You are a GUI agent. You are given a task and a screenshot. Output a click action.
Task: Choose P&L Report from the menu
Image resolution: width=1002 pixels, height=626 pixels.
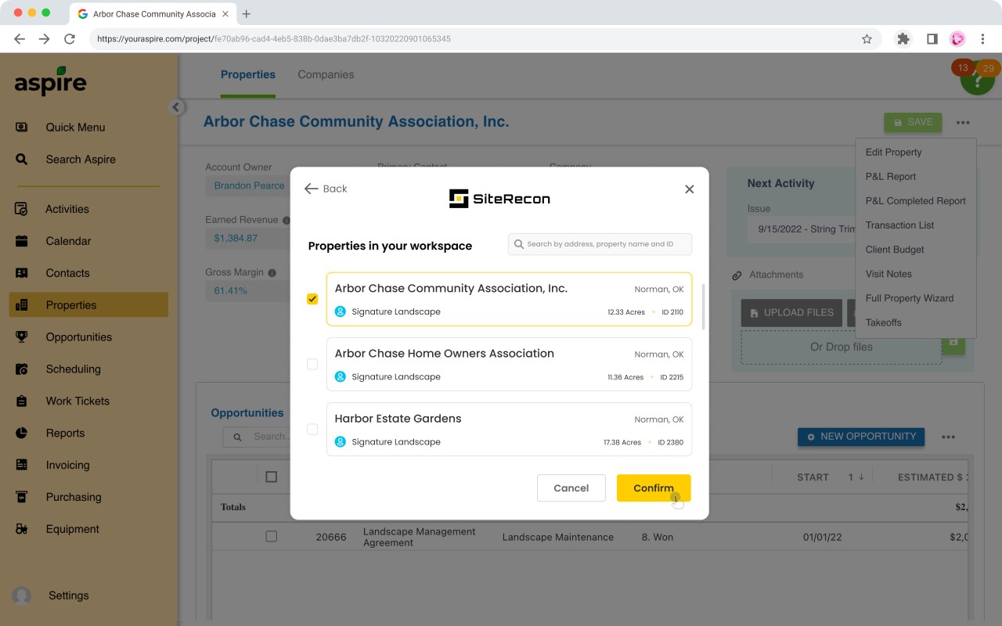click(x=891, y=177)
